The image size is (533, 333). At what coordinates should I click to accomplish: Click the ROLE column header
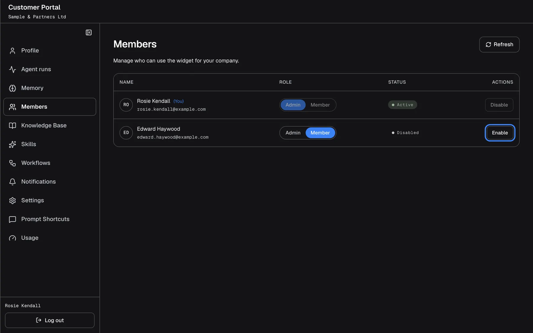point(285,82)
